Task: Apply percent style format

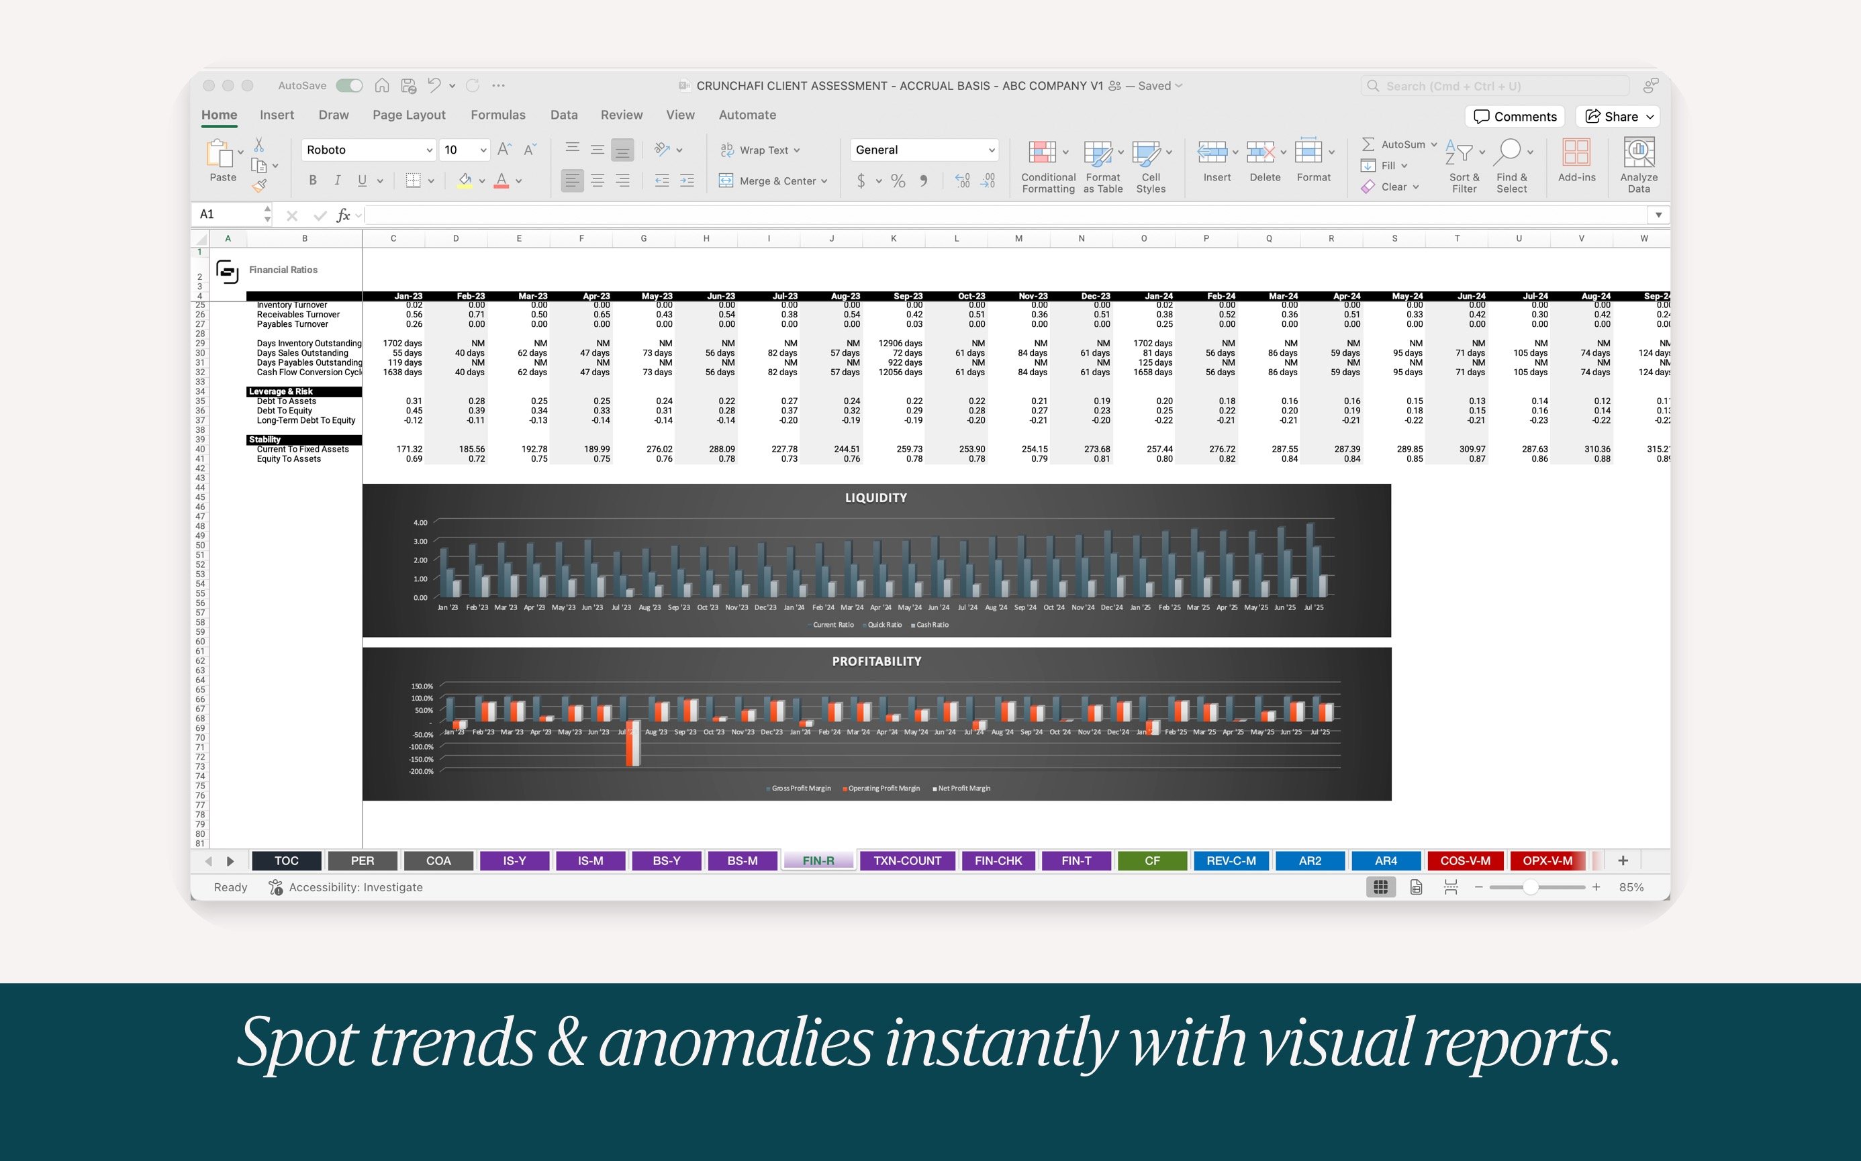Action: point(898,181)
